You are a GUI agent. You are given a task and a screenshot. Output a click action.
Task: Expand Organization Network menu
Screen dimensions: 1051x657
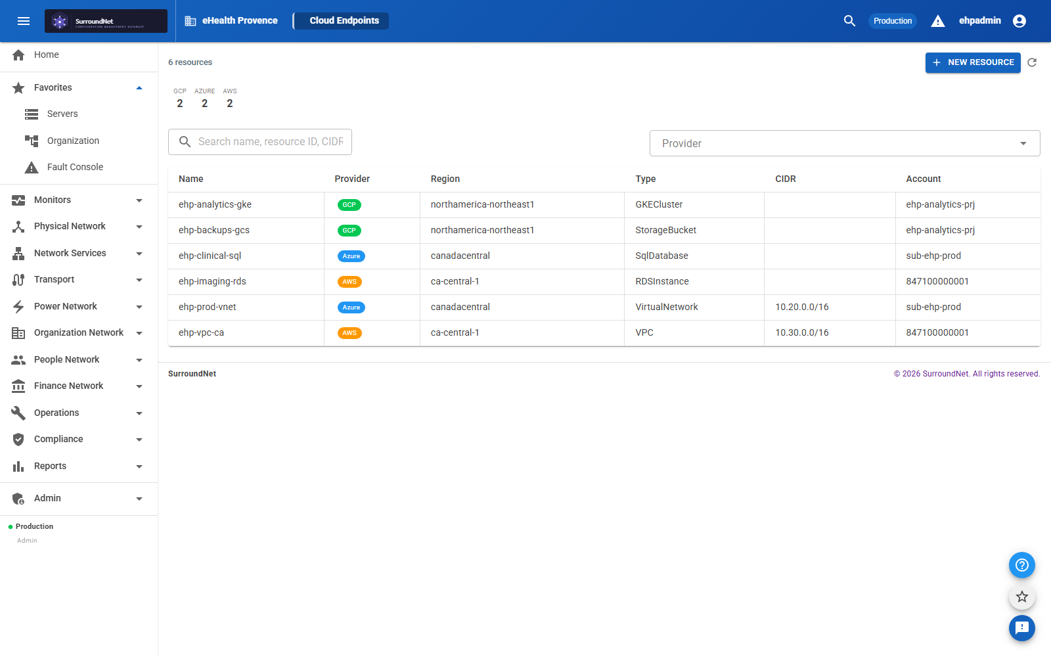(79, 332)
